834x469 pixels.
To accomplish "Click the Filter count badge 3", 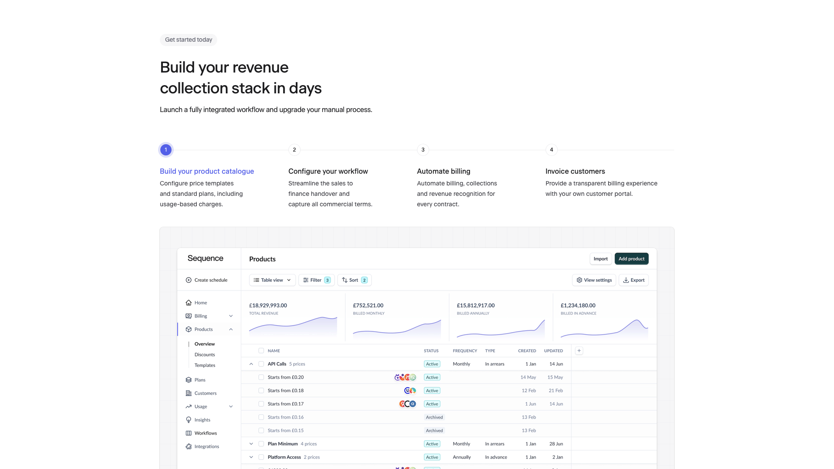I will [328, 280].
